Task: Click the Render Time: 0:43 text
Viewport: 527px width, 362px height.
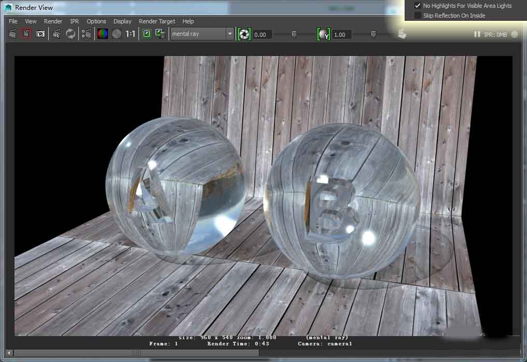Action: click(238, 343)
